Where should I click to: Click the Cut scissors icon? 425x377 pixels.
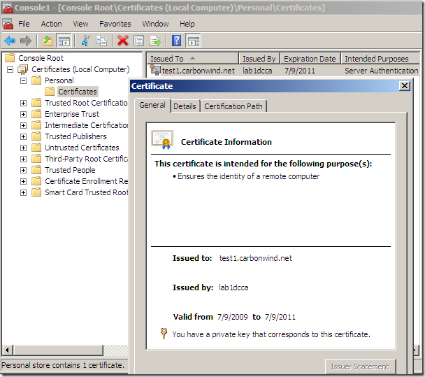[x=85, y=41]
